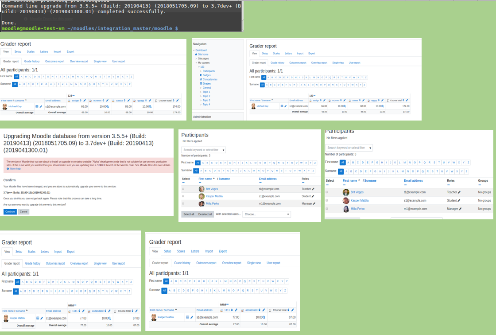
Task: Edit asdasdasd pencil in Grader report beneath upgrade page
Action: [x=109, y=311]
